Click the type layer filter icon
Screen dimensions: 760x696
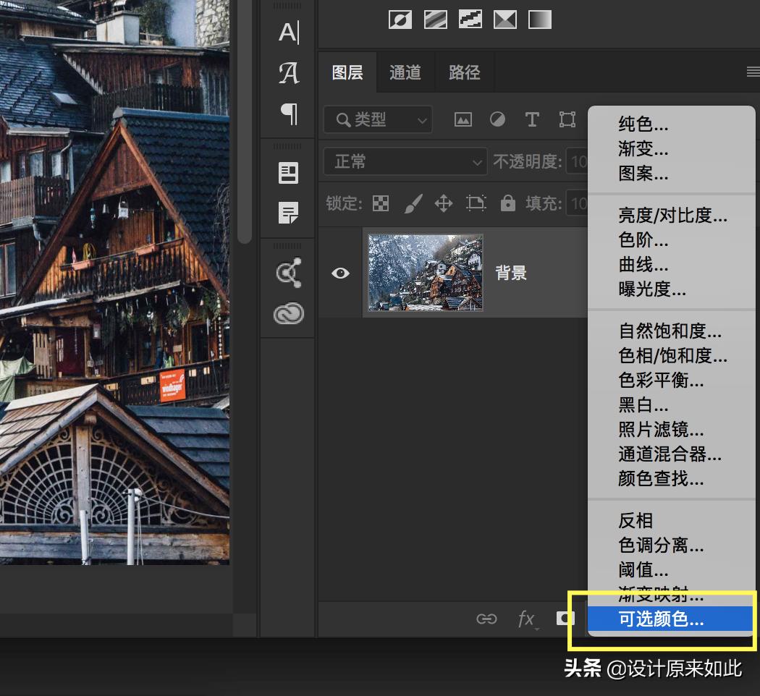coord(532,120)
